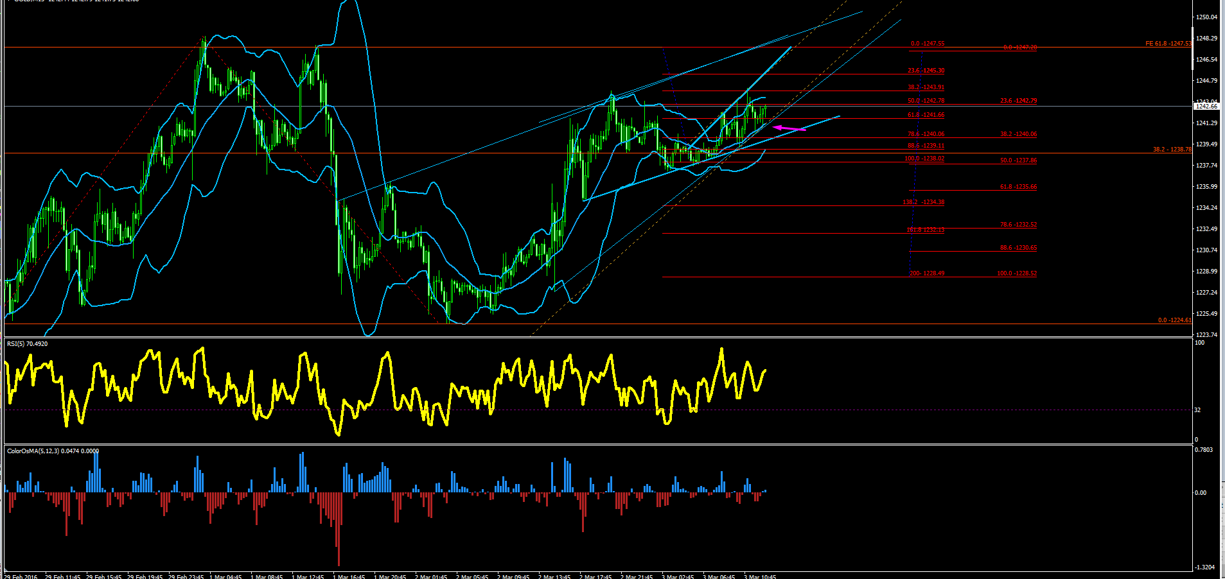Click time axis label 2 Mar 09:45
This screenshot has width=1225, height=579.
point(513,576)
